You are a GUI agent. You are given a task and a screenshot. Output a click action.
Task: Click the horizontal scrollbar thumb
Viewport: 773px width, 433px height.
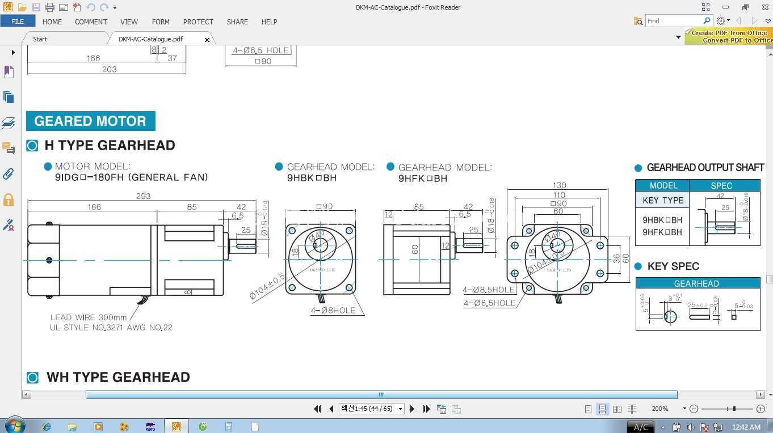coord(381,394)
